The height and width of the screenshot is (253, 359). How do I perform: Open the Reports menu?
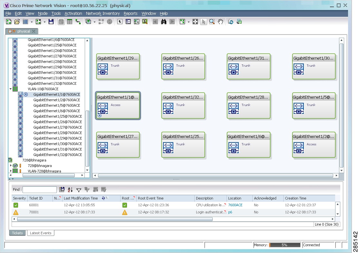pyautogui.click(x=131, y=14)
